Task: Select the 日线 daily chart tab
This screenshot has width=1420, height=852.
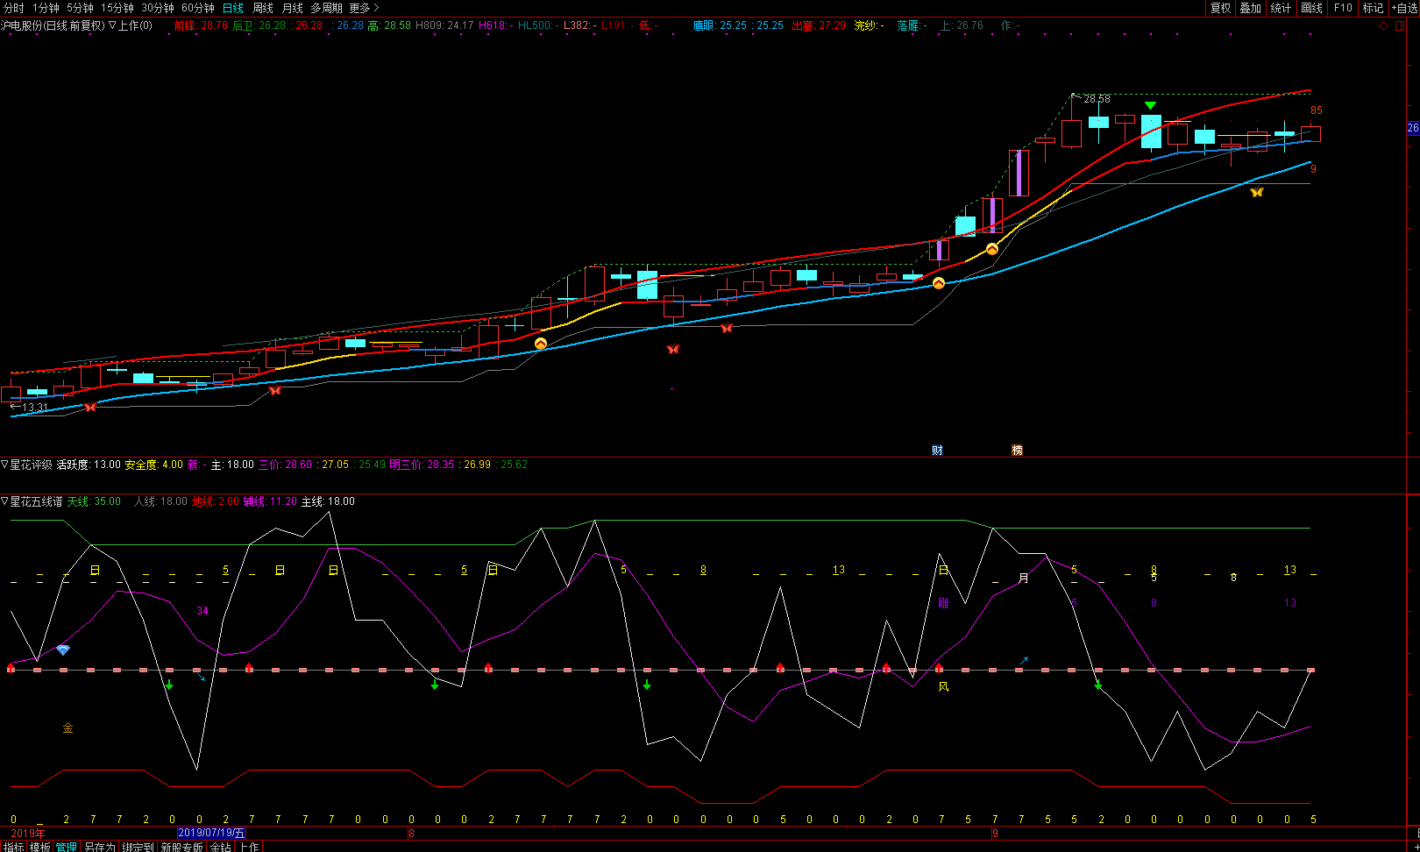Action: point(233,8)
